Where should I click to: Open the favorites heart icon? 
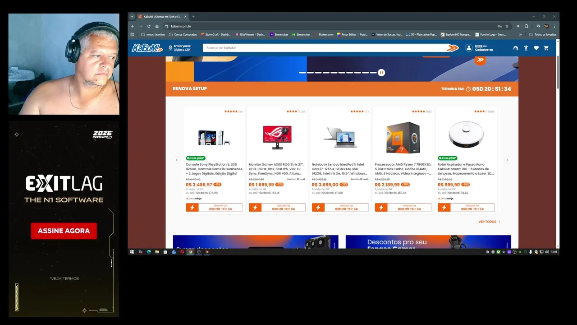click(x=536, y=48)
